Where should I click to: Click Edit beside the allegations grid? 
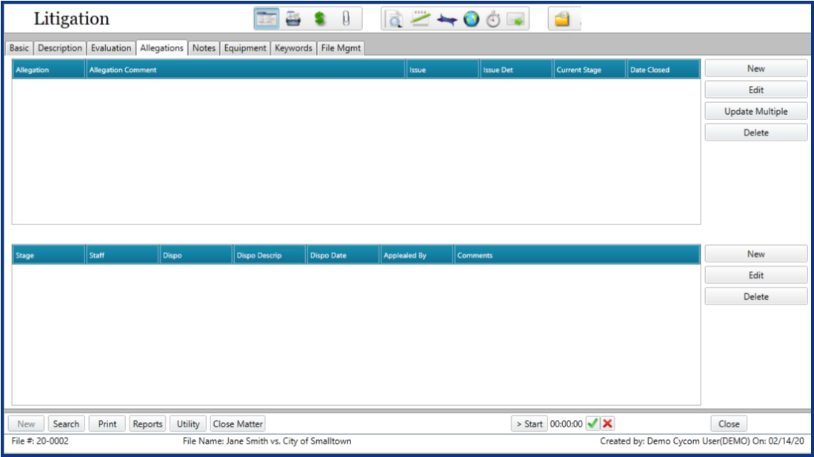(755, 90)
